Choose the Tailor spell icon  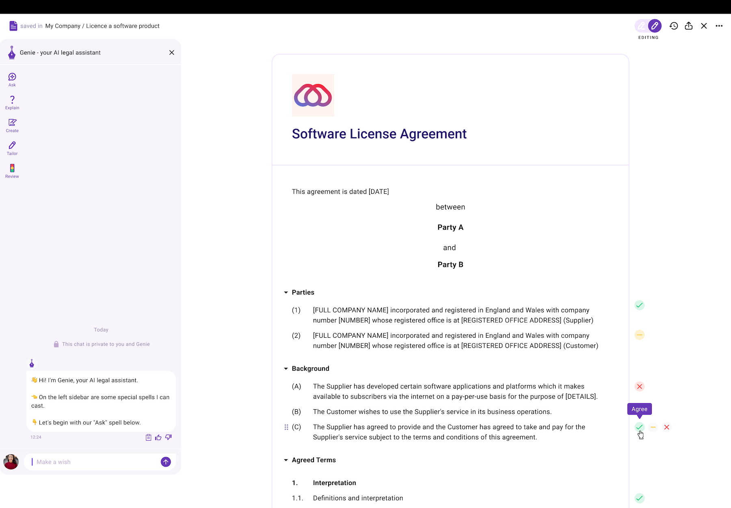coord(12,148)
